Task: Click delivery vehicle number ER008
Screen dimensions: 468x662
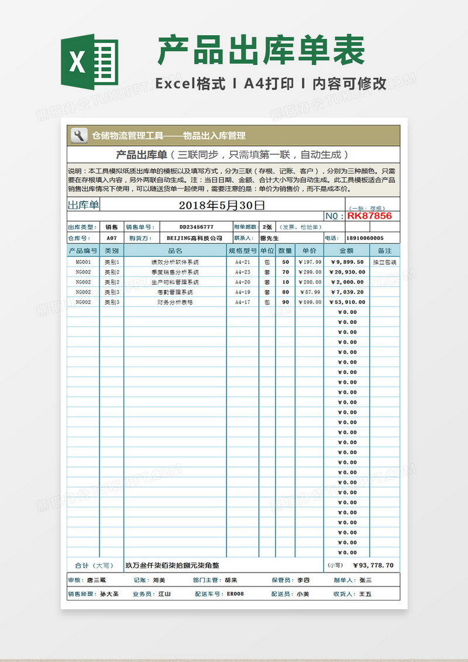Action: 235,593
